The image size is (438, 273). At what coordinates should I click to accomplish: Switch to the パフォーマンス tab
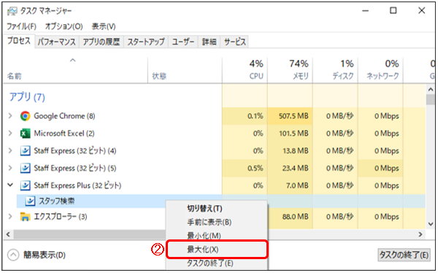point(57,42)
